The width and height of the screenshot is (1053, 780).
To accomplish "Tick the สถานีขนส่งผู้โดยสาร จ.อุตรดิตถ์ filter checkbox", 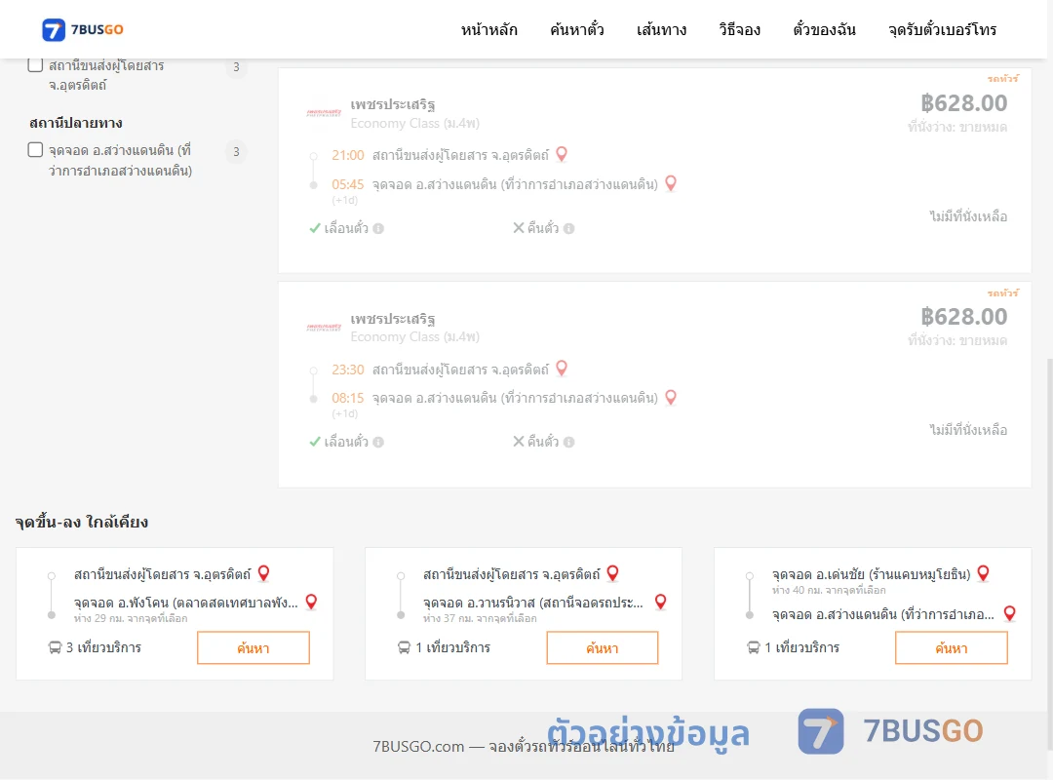I will 36,65.
